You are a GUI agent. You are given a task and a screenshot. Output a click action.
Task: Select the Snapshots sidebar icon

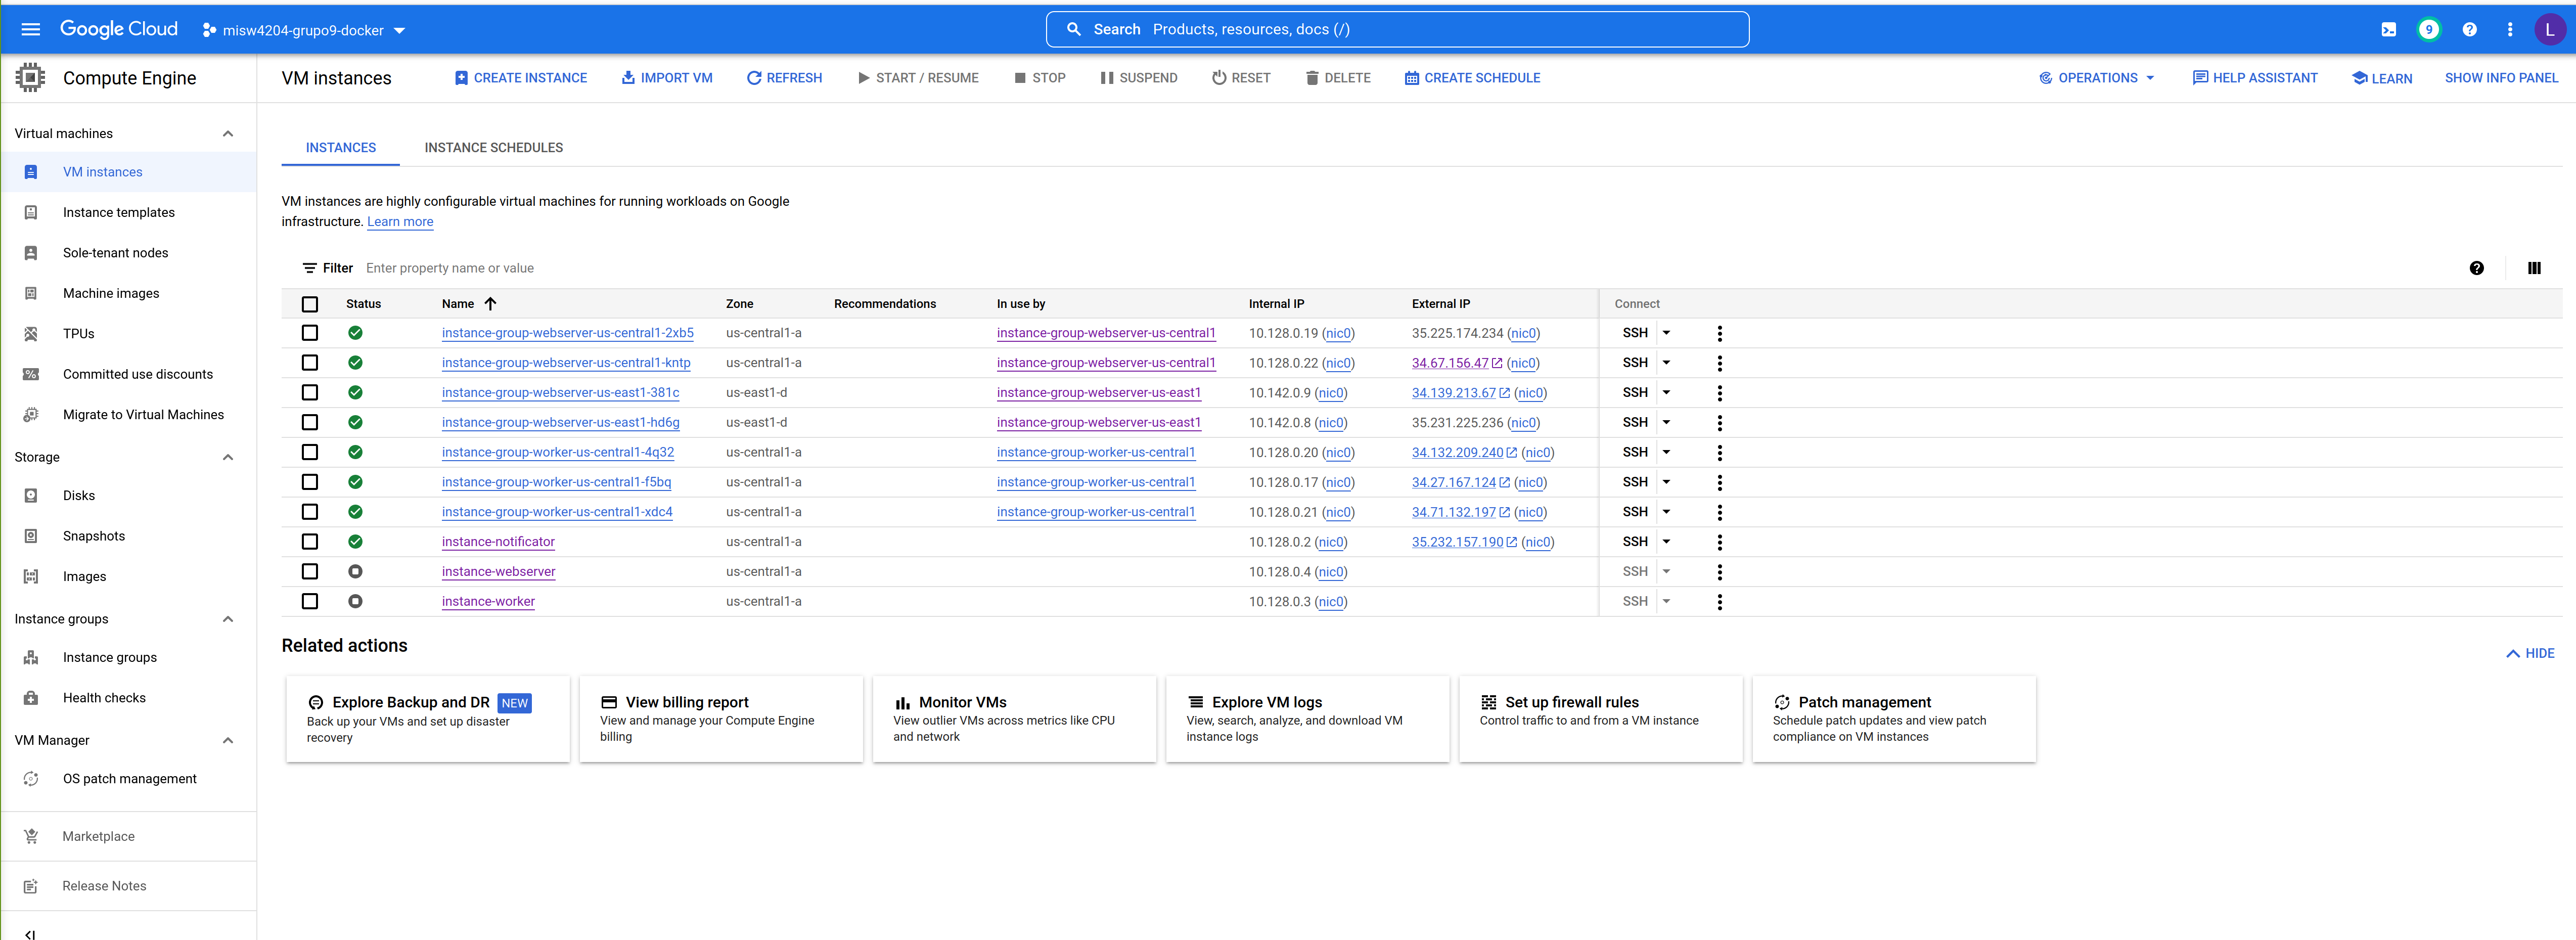click(31, 536)
